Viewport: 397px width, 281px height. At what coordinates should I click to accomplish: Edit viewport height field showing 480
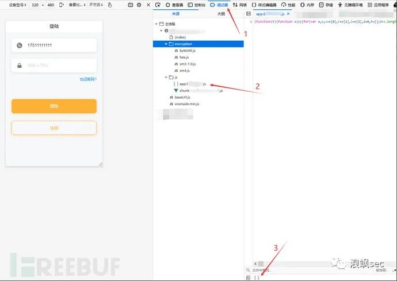(x=51, y=5)
